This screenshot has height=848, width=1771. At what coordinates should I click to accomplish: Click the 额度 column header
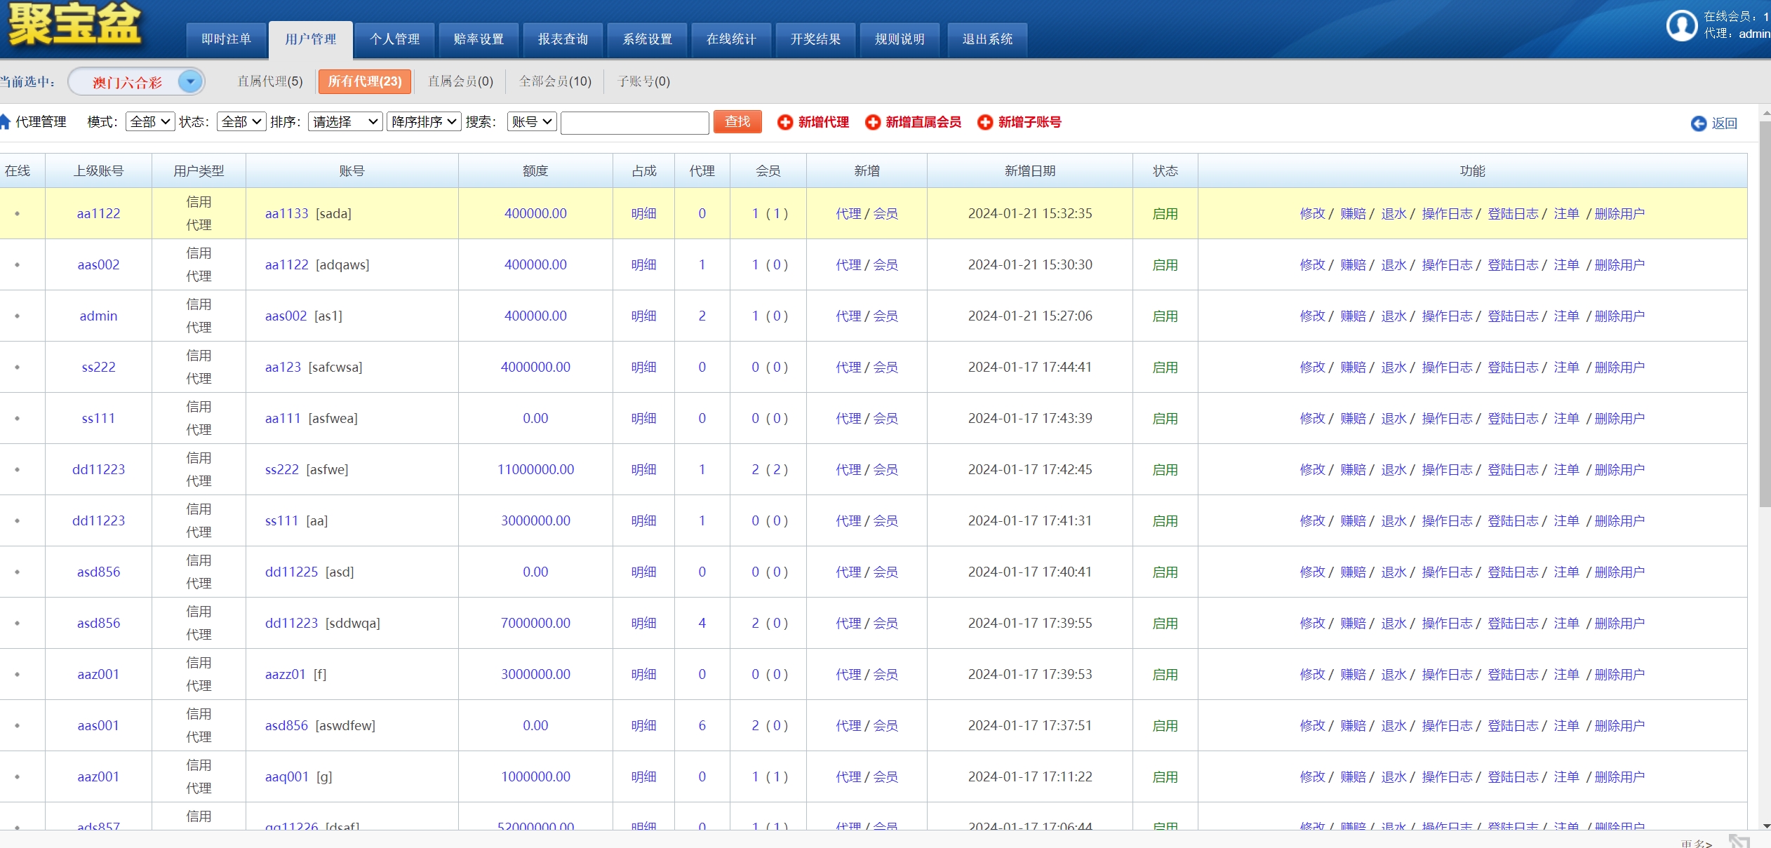point(535,170)
